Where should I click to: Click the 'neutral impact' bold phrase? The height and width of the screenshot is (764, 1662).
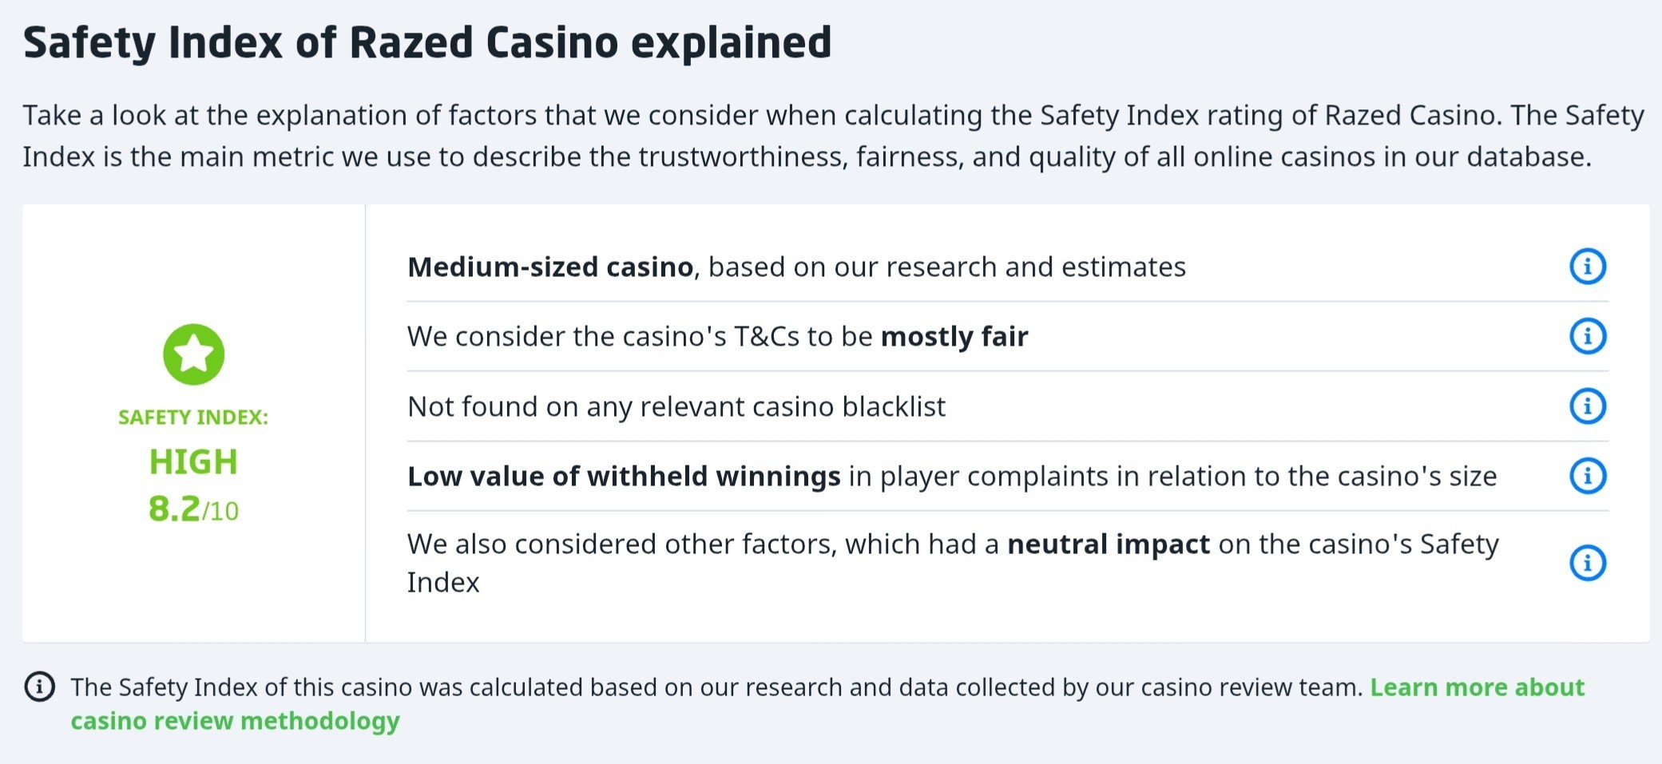click(1109, 544)
